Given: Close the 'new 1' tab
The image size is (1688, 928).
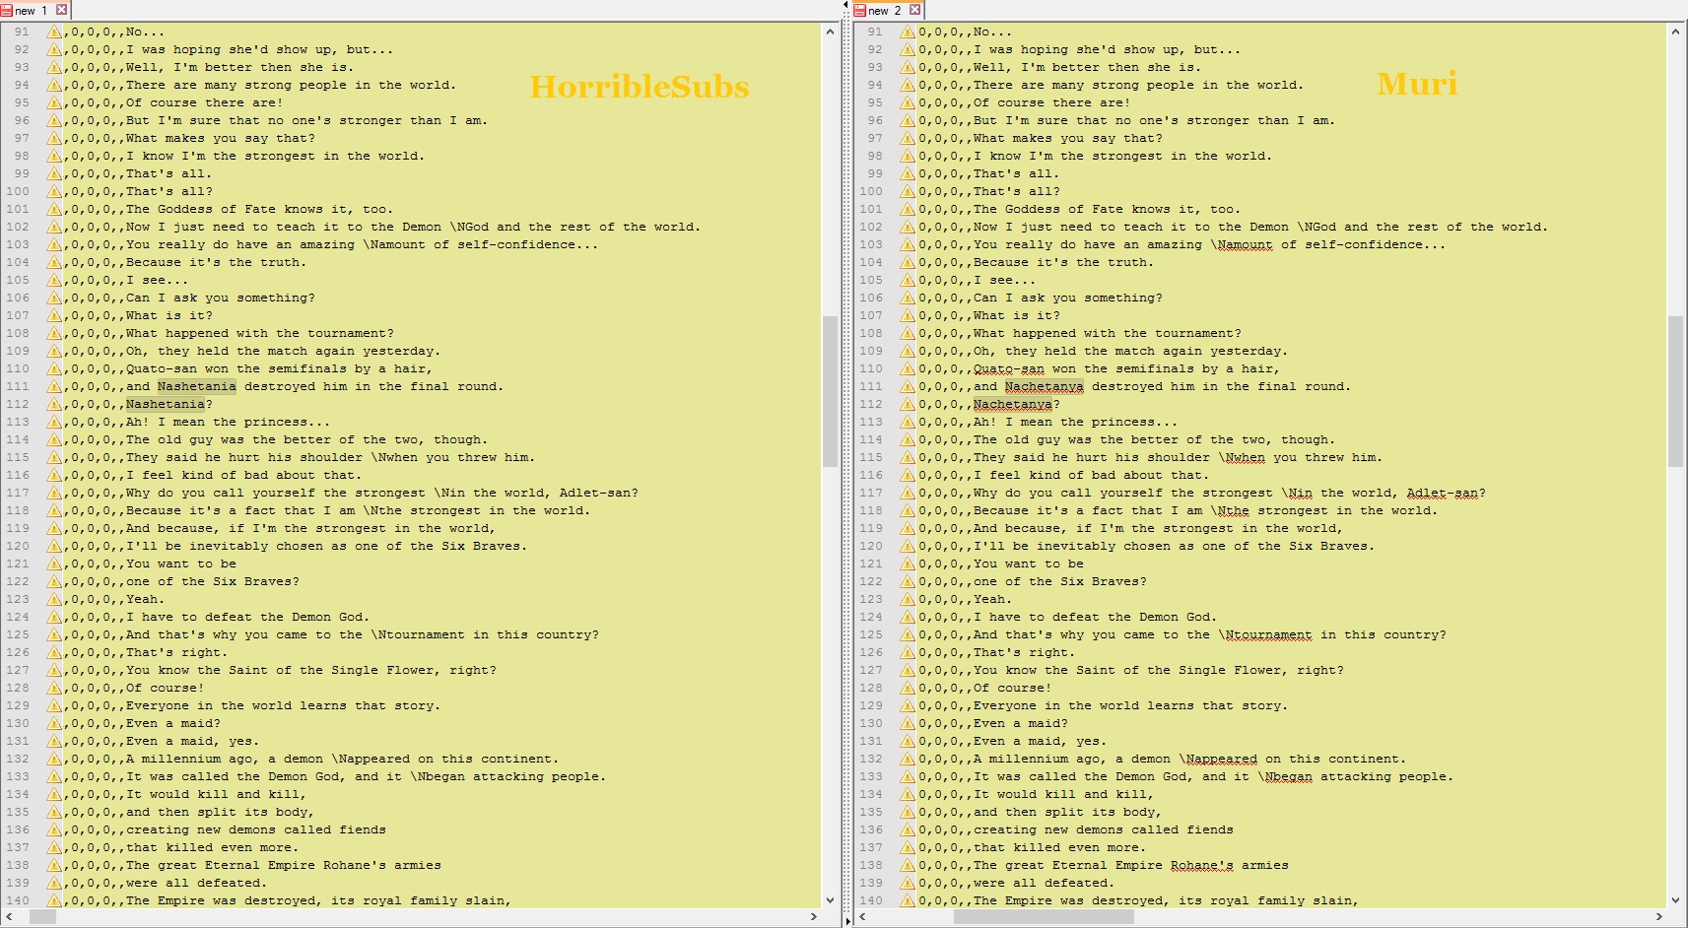Looking at the screenshot, I should point(61,10).
